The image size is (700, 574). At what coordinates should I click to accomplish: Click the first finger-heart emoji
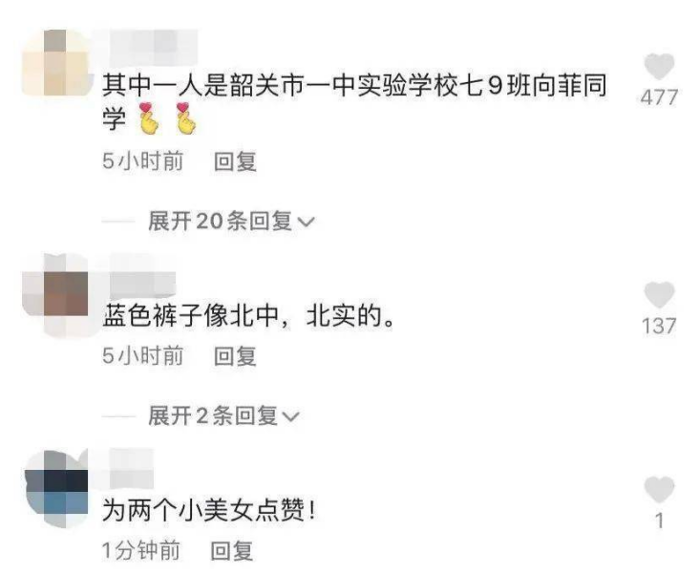tap(149, 118)
